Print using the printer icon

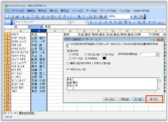(22, 16)
